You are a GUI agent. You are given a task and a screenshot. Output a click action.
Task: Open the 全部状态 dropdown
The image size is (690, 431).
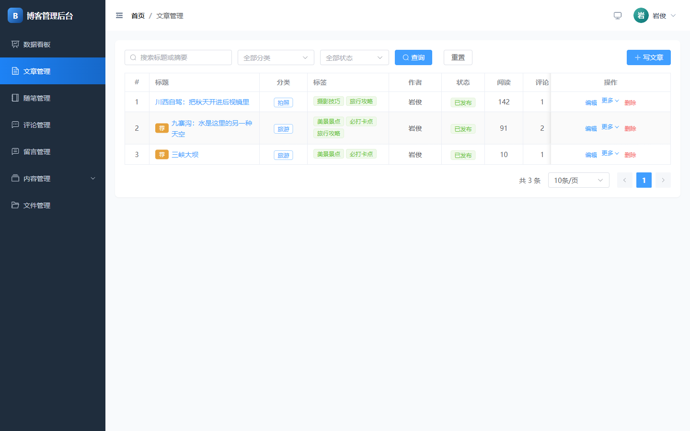pyautogui.click(x=355, y=57)
